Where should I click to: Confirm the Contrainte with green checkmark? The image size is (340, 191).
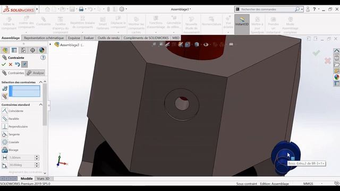click(4, 64)
